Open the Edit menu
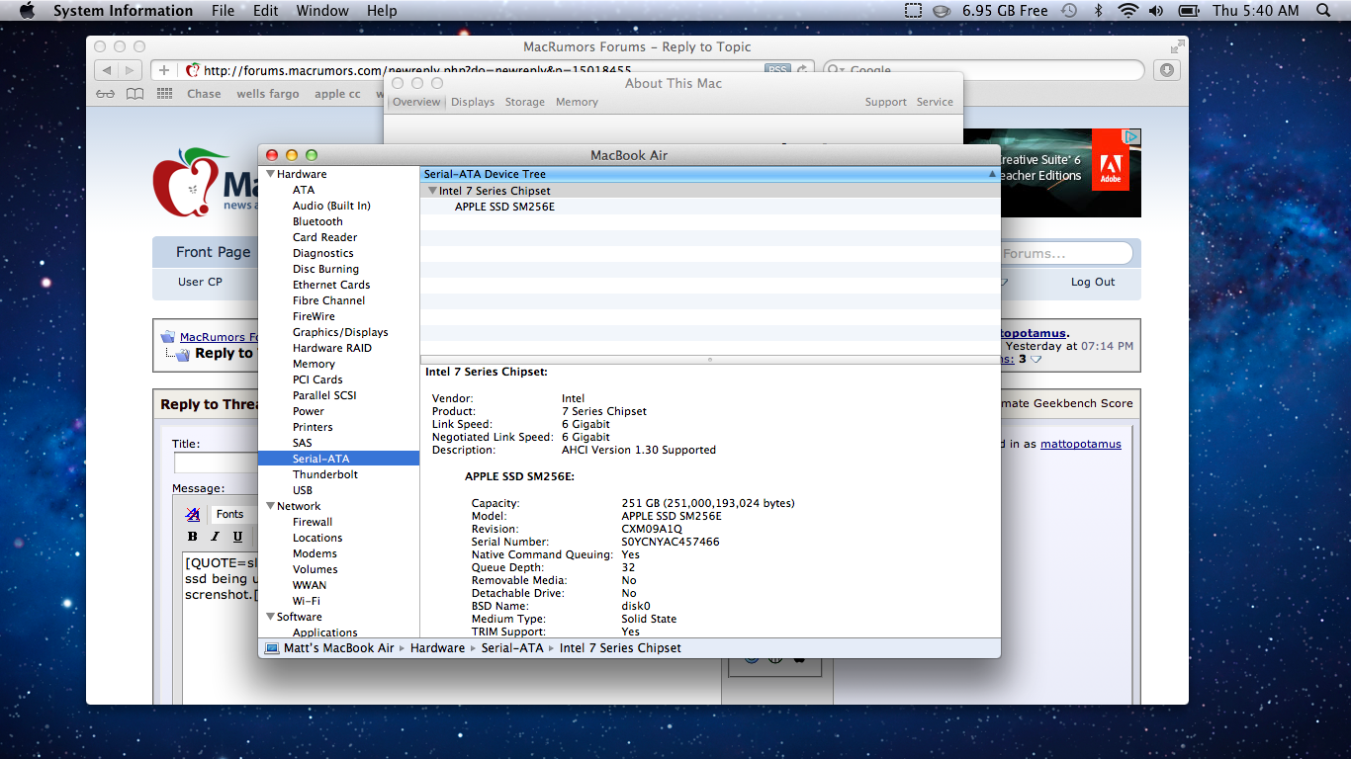 pos(265,11)
